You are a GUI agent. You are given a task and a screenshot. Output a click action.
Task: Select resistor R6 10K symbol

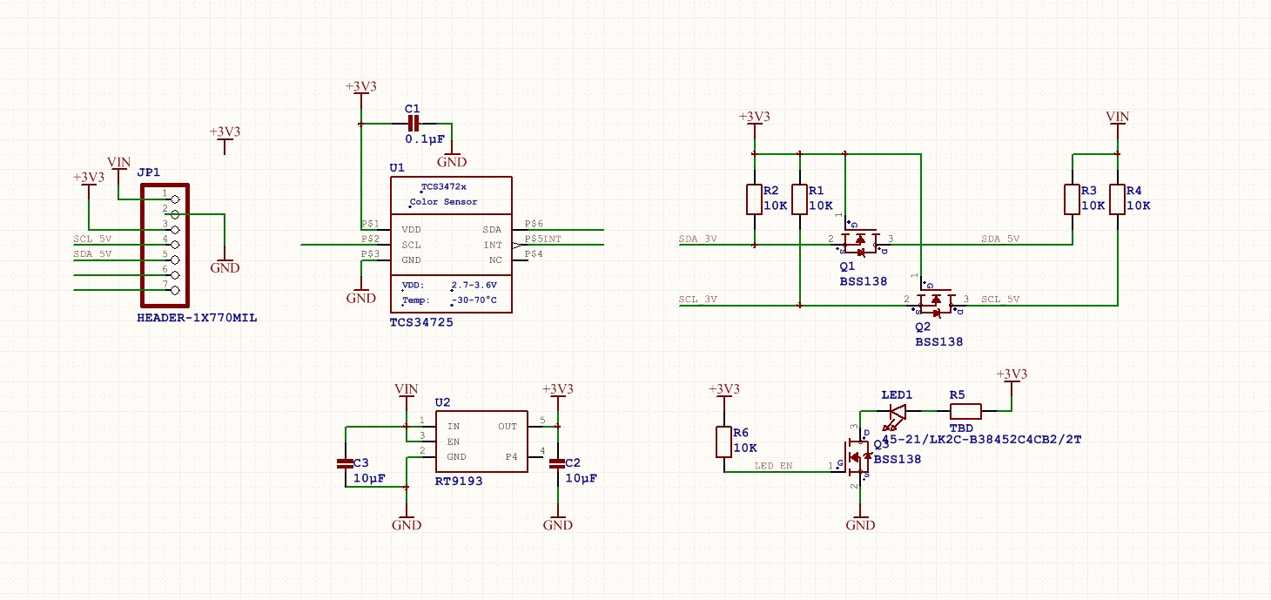click(722, 441)
